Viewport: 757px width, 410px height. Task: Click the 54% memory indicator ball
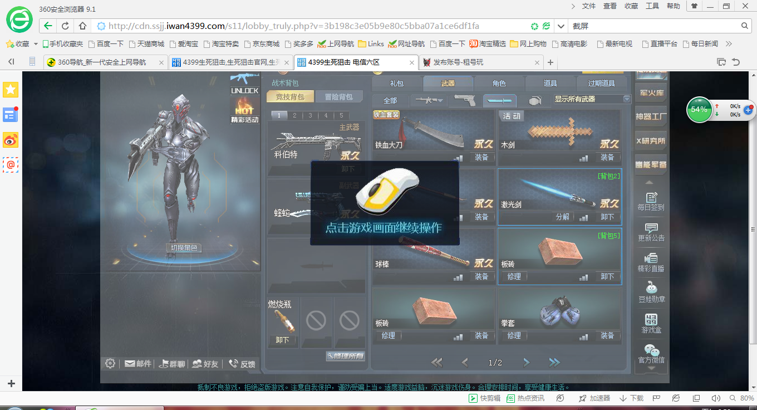pyautogui.click(x=699, y=110)
